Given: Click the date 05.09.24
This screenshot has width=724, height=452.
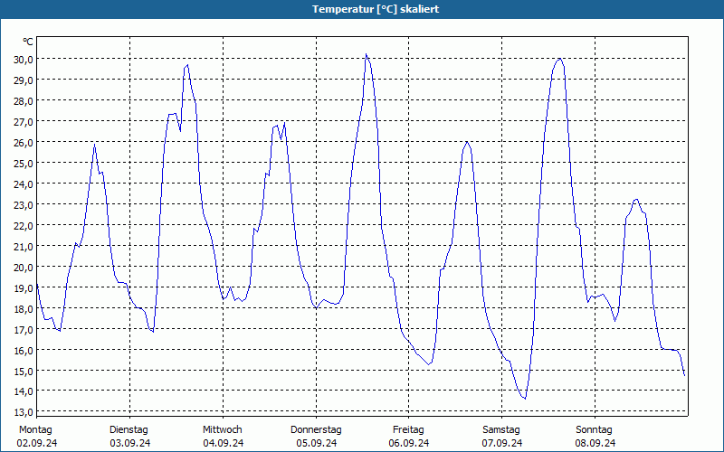Looking at the screenshot, I should coord(317,443).
